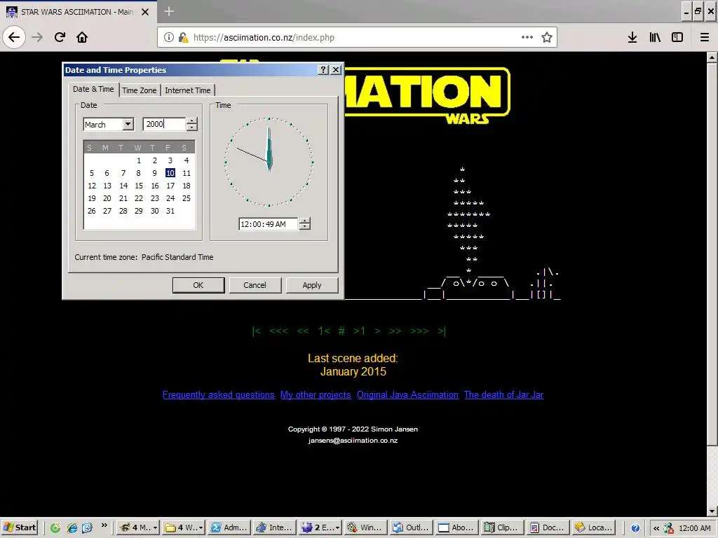Expand quick launch overflow chevron
Screen dimensions: 718x538
[104, 525]
